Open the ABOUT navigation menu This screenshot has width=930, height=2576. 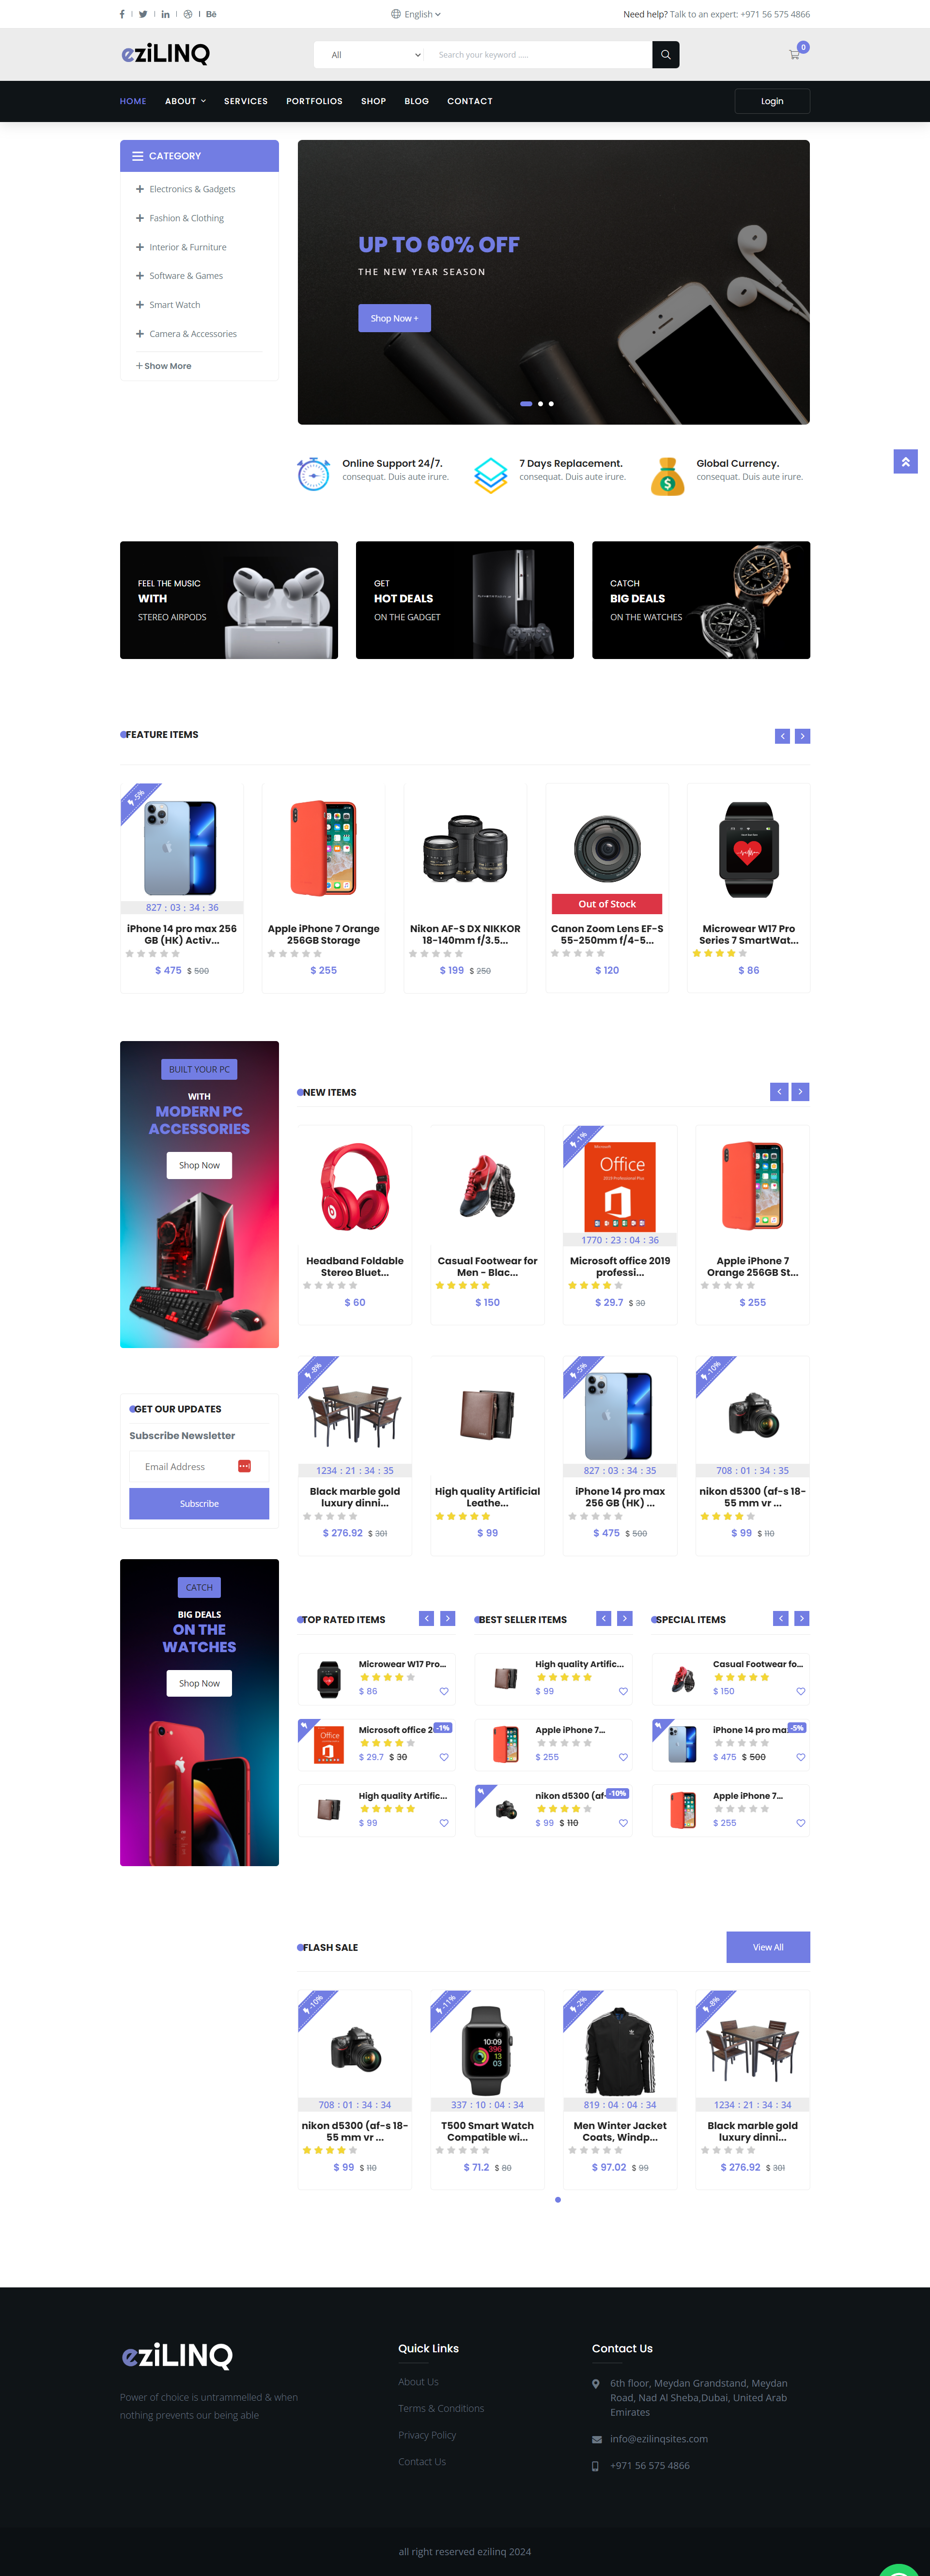point(185,101)
